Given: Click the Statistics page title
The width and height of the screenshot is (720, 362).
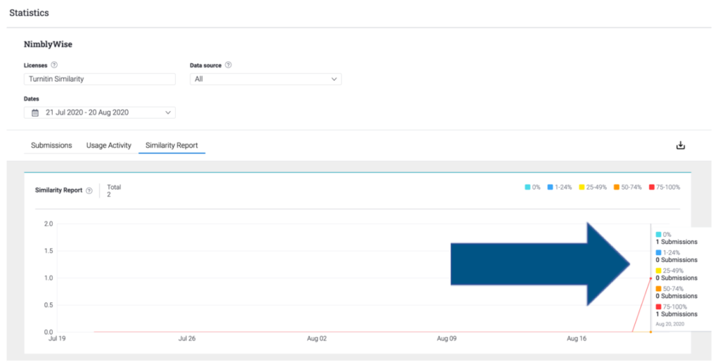Looking at the screenshot, I should point(29,13).
